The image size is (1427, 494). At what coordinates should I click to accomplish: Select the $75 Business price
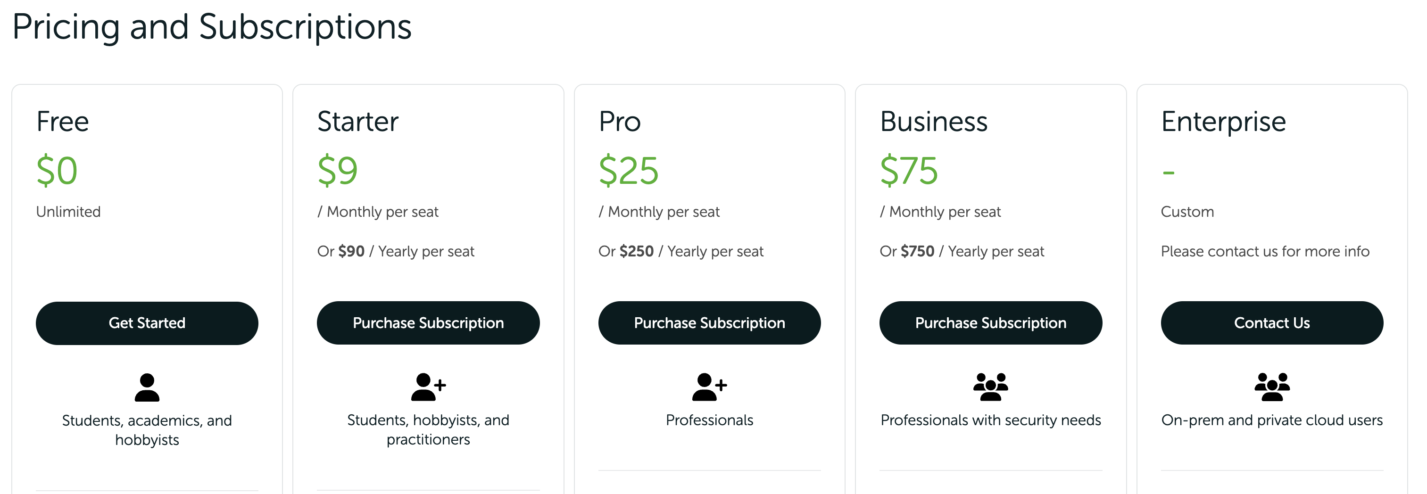[909, 170]
